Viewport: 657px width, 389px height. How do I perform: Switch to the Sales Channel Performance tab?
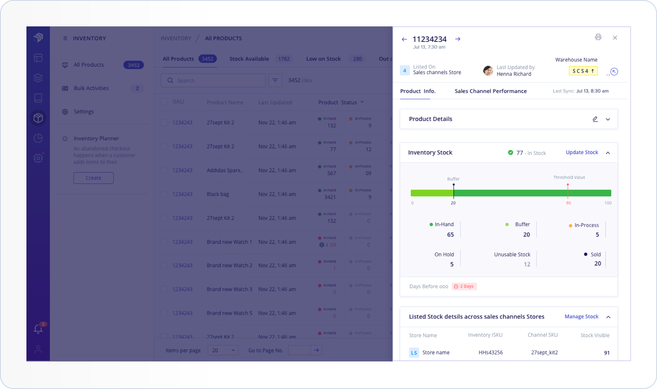coord(490,91)
